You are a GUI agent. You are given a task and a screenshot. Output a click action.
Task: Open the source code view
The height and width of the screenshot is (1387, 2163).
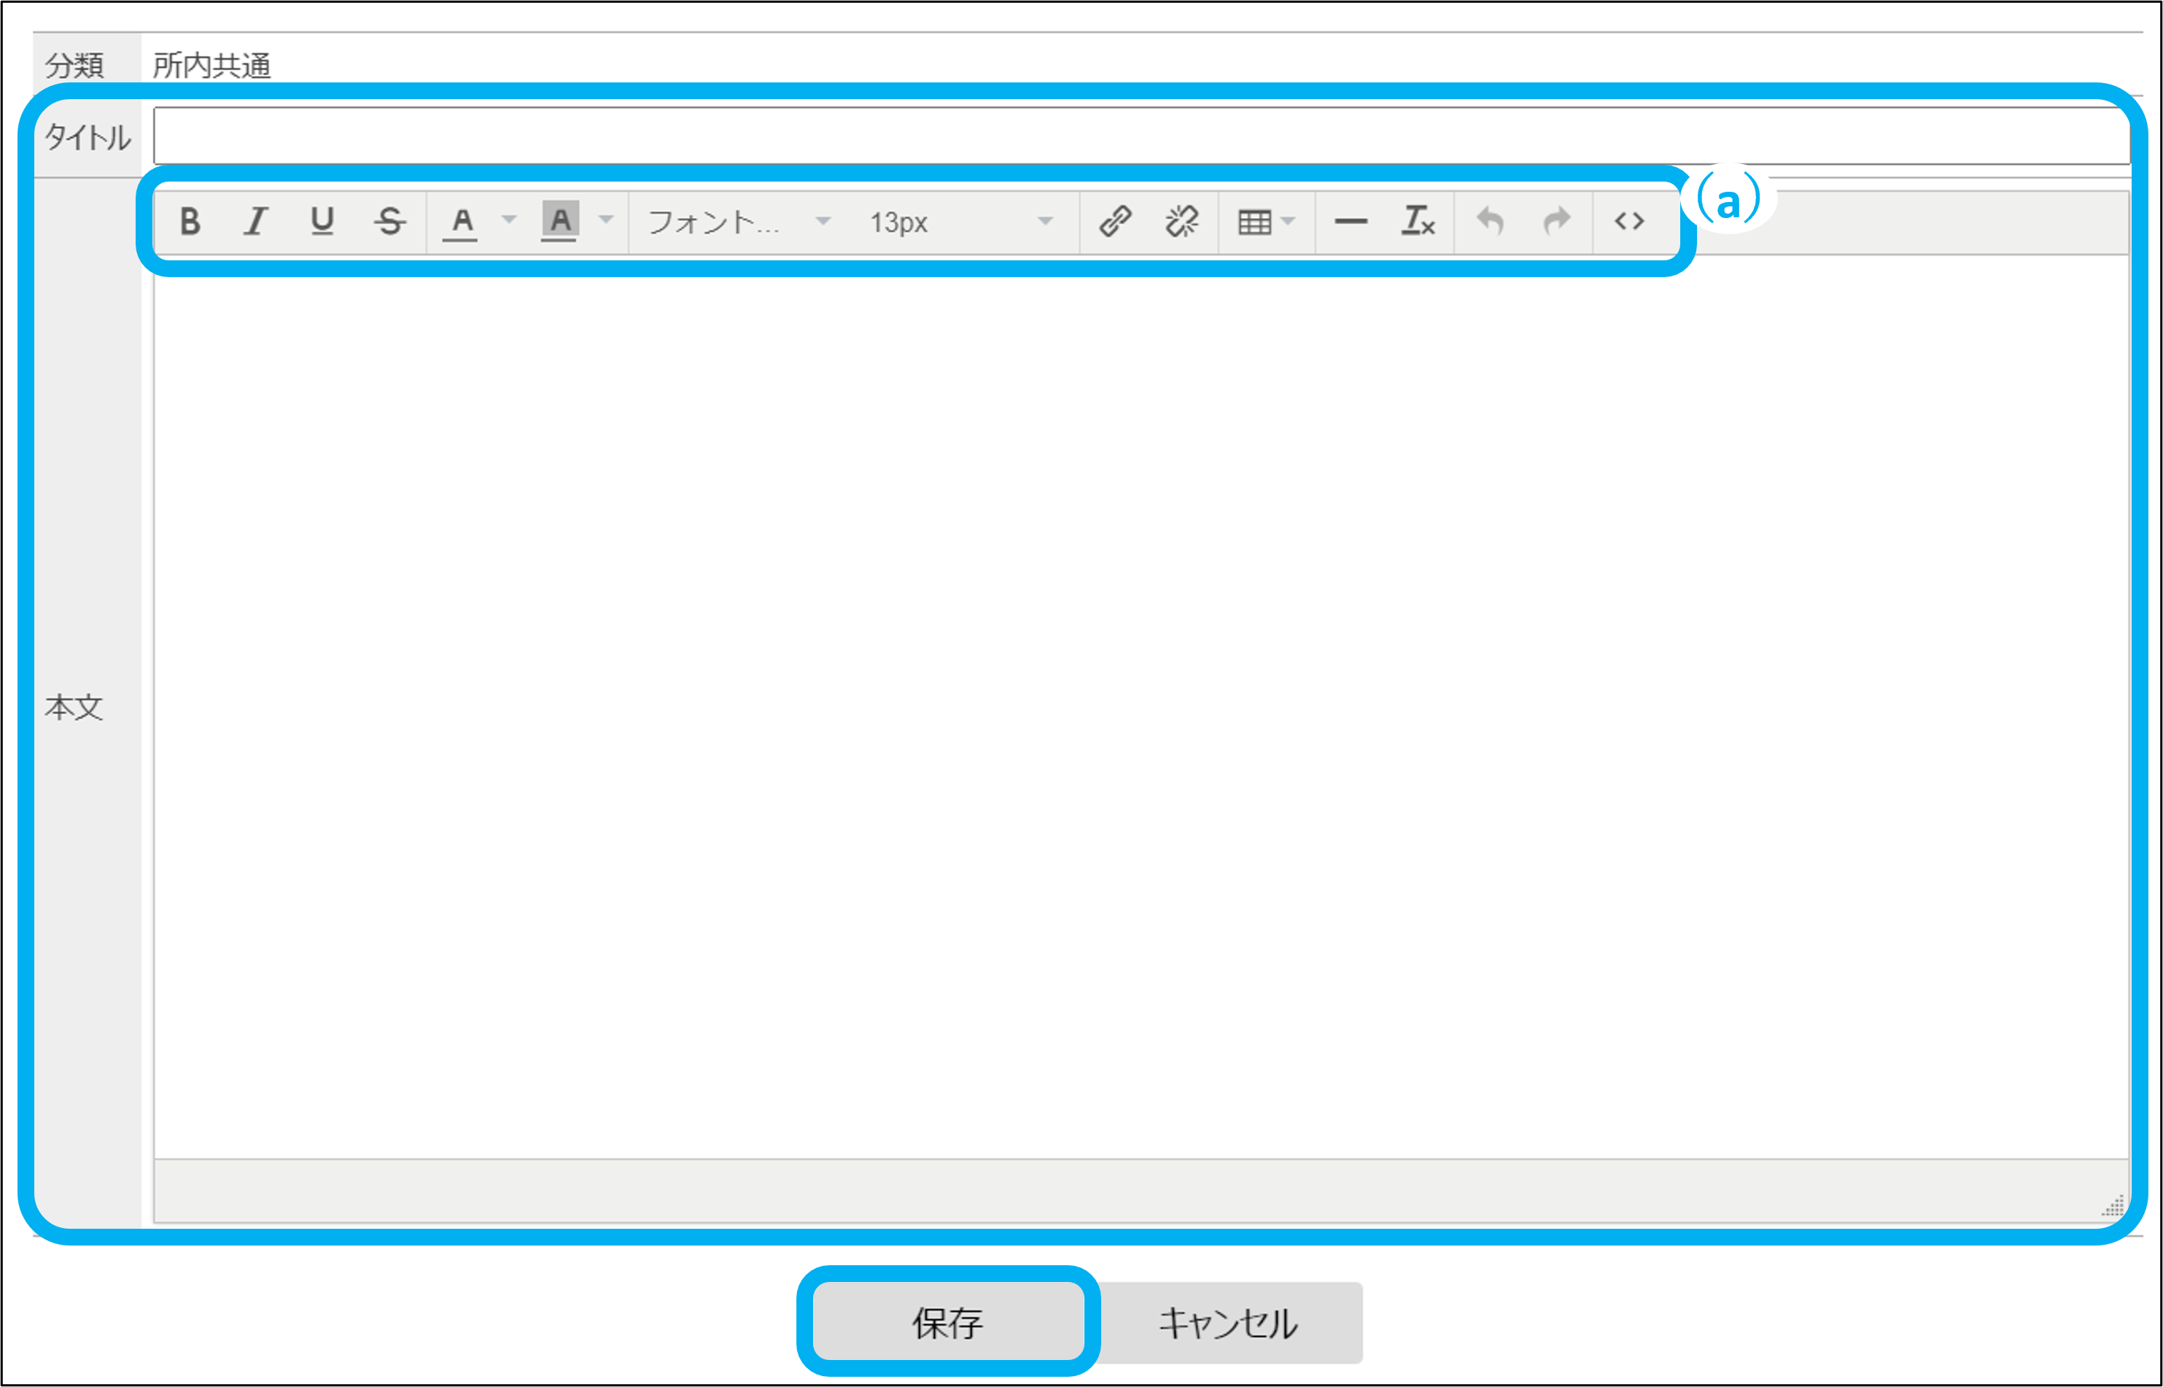tap(1629, 221)
